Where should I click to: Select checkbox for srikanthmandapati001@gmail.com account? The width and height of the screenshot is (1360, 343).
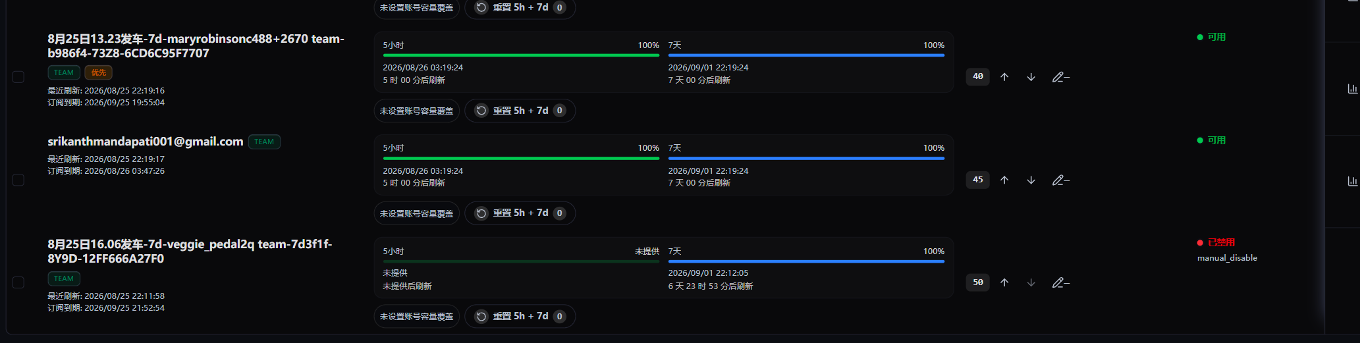click(18, 180)
